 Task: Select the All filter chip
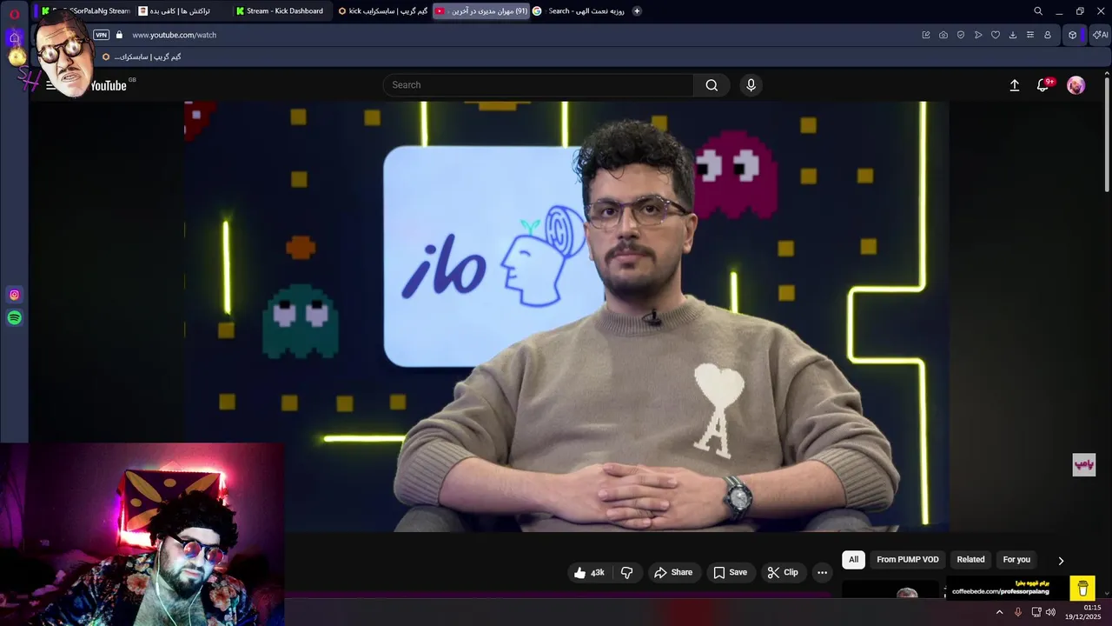[x=853, y=560]
